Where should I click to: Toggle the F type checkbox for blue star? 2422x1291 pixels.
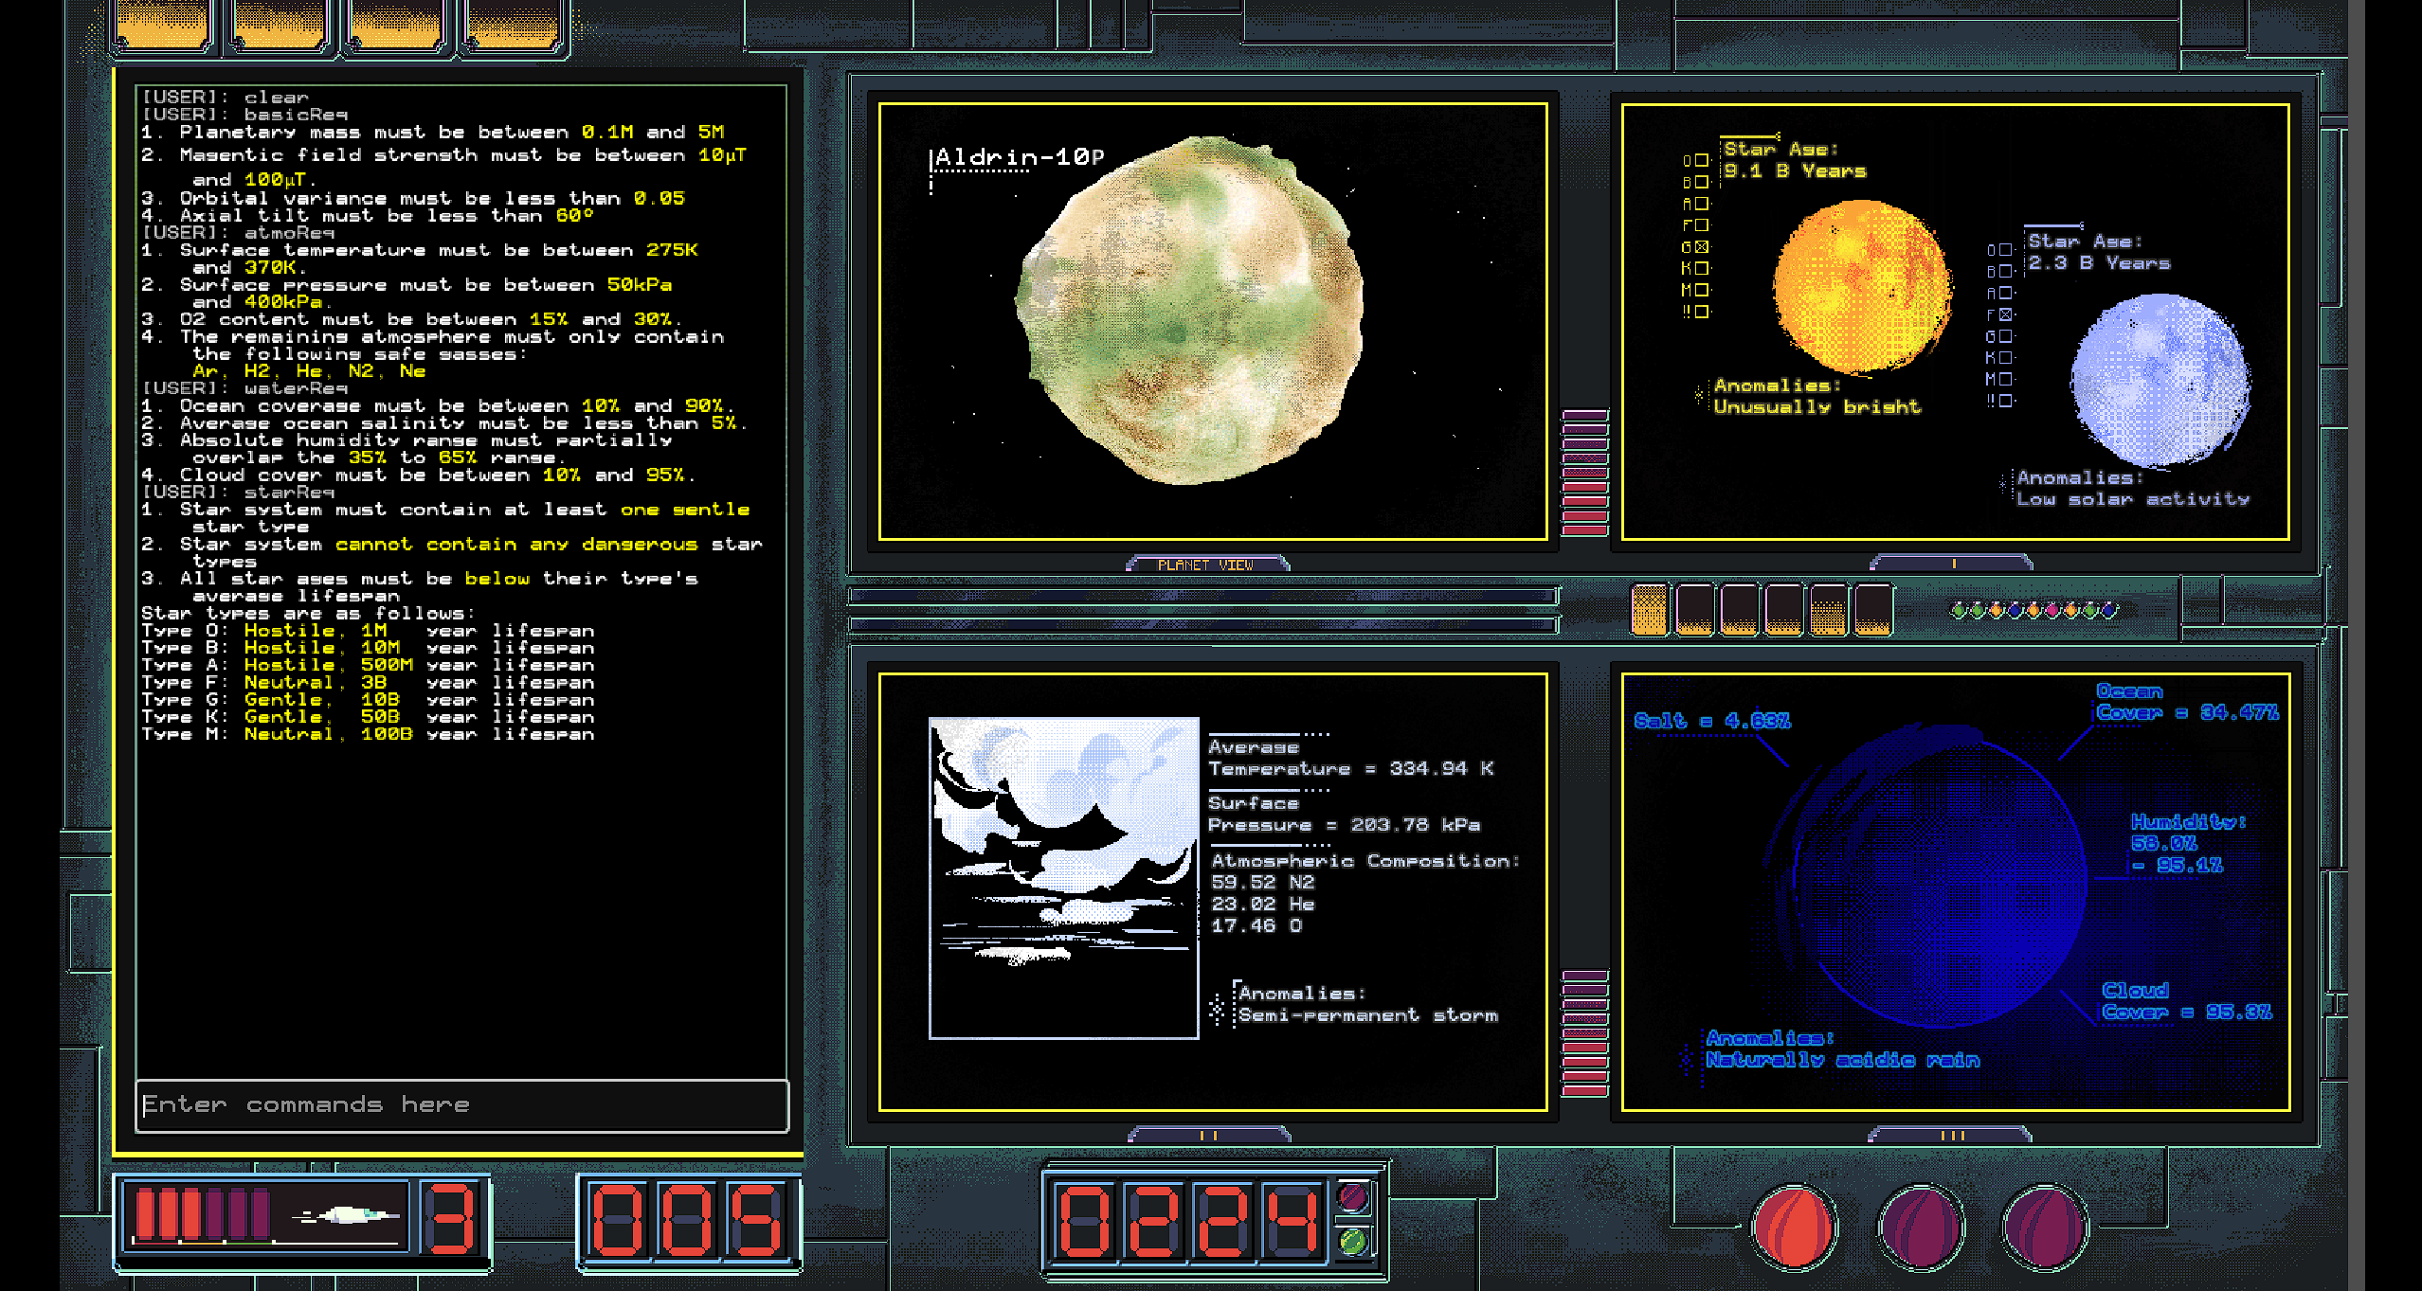click(x=2005, y=314)
